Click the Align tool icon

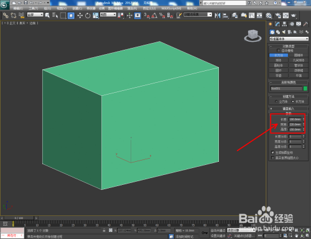225,16
